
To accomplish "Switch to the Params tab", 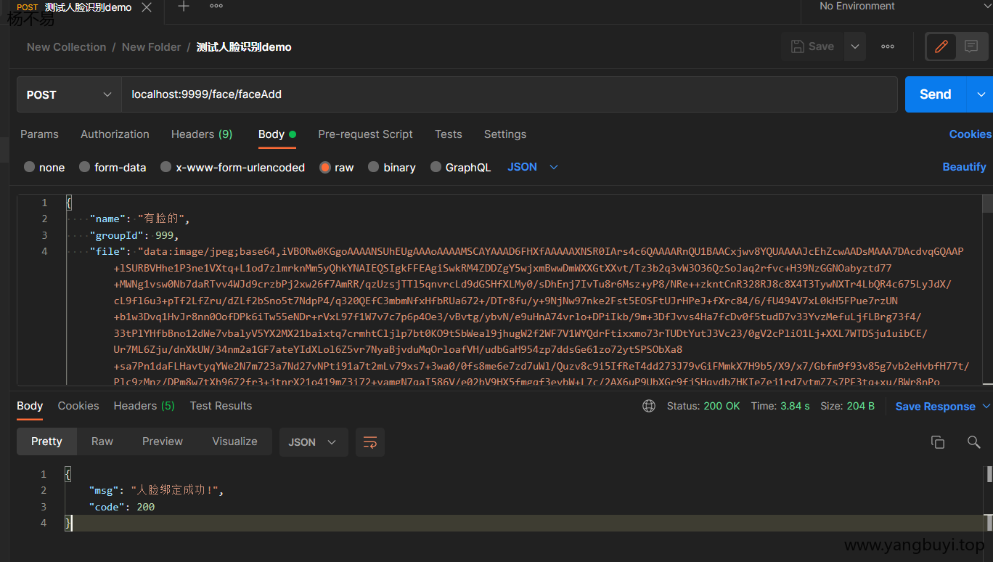I will [39, 134].
